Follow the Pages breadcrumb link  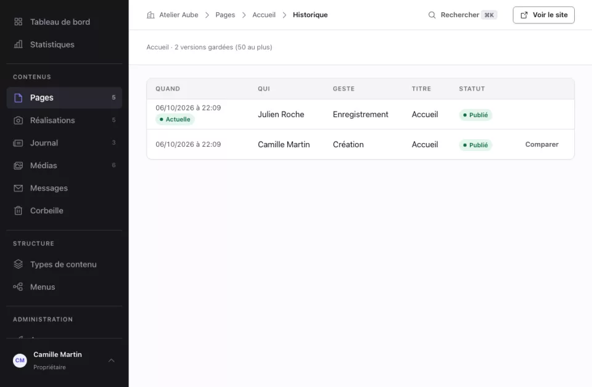(x=225, y=15)
